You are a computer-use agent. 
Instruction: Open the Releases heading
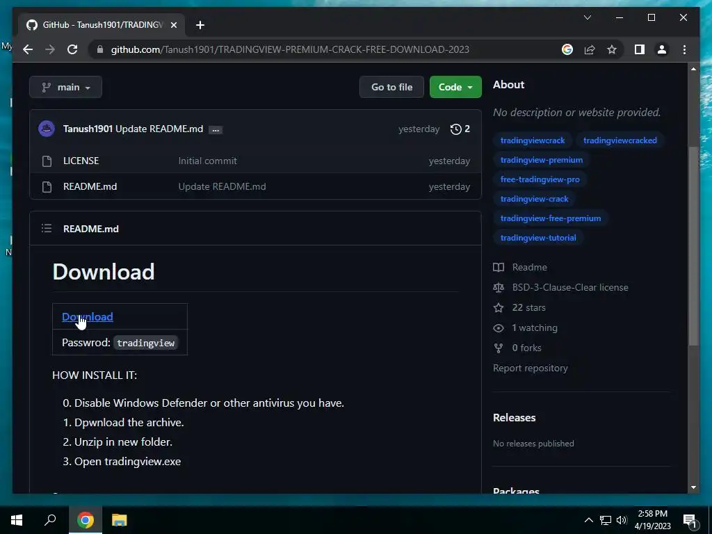pyautogui.click(x=514, y=418)
